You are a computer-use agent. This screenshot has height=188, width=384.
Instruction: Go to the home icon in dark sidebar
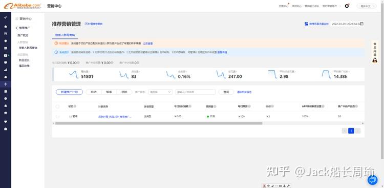pos(6,27)
